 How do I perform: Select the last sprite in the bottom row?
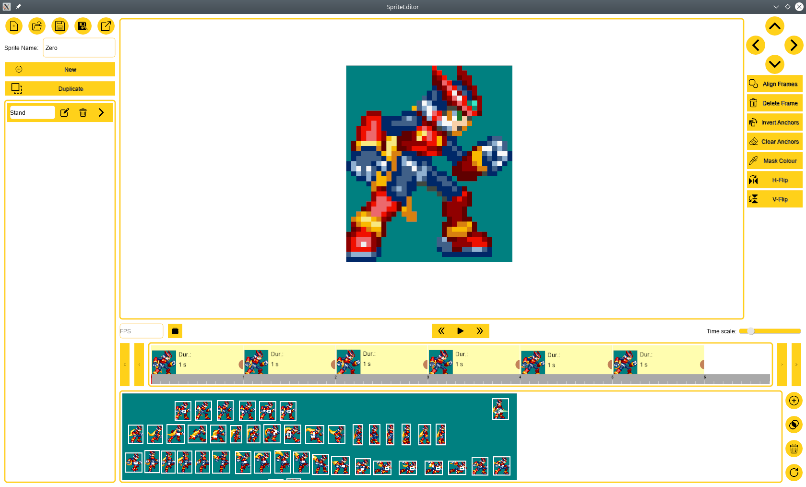502,466
